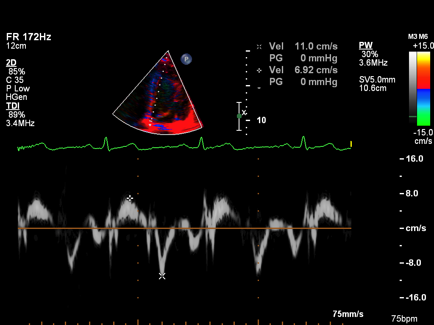Image resolution: width=434 pixels, height=325 pixels.
Task: Select the TDI mode label
Action: tap(12, 106)
